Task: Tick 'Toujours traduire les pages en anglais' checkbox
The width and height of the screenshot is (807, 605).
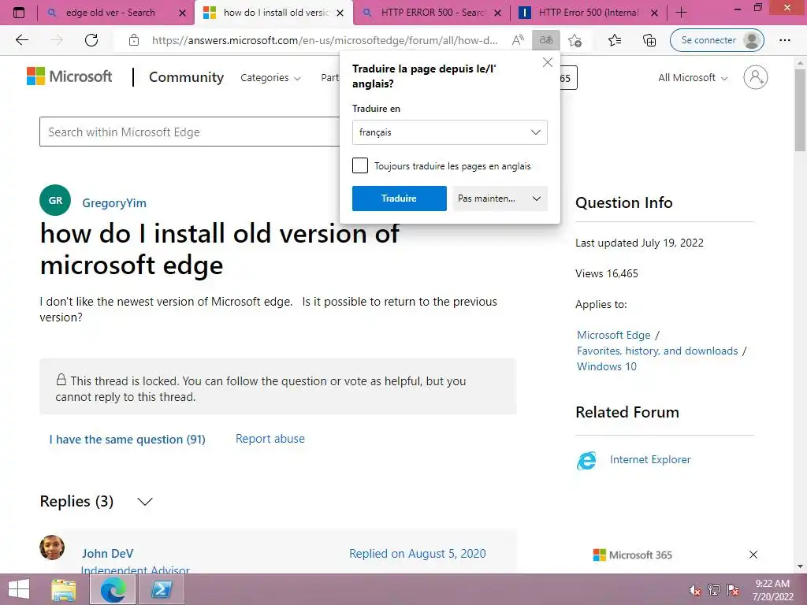Action: [360, 165]
